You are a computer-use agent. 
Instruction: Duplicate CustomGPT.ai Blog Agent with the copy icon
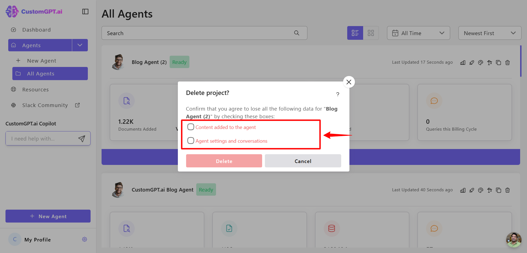498,190
